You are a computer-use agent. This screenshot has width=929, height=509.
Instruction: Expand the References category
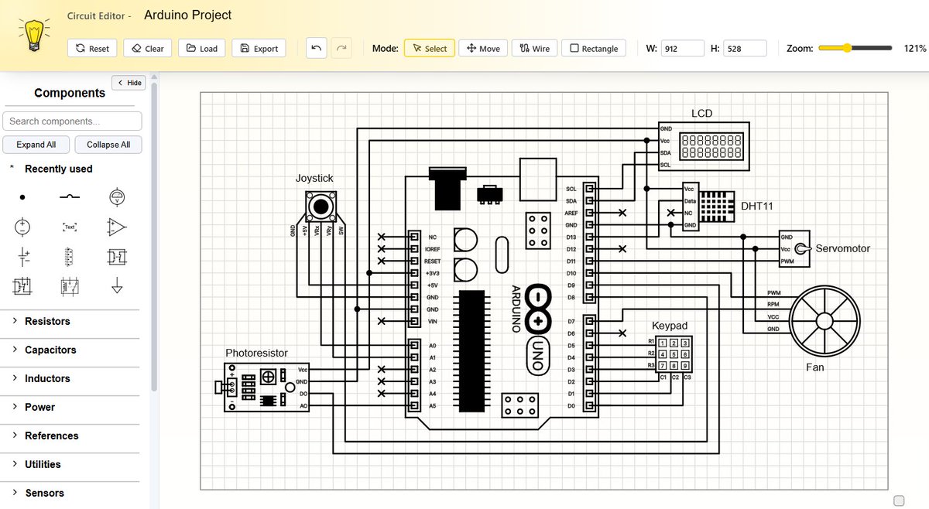pos(70,436)
